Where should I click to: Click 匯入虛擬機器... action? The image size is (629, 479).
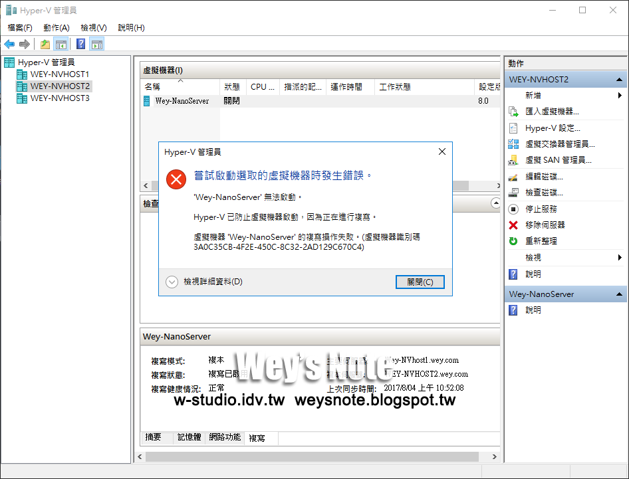[552, 112]
